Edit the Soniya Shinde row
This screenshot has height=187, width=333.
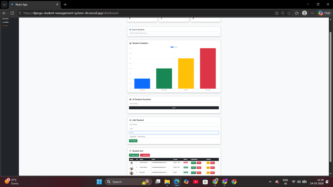[208, 168]
